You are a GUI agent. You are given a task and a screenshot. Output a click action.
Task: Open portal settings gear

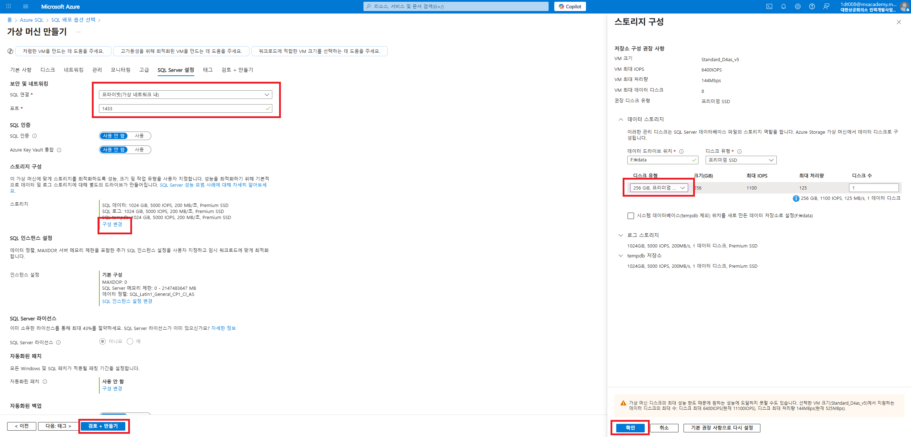798,6
